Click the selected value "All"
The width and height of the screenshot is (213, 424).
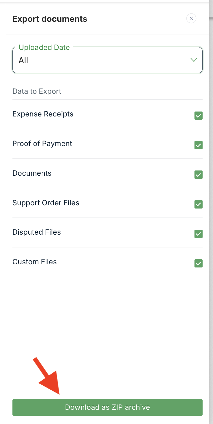[23, 60]
